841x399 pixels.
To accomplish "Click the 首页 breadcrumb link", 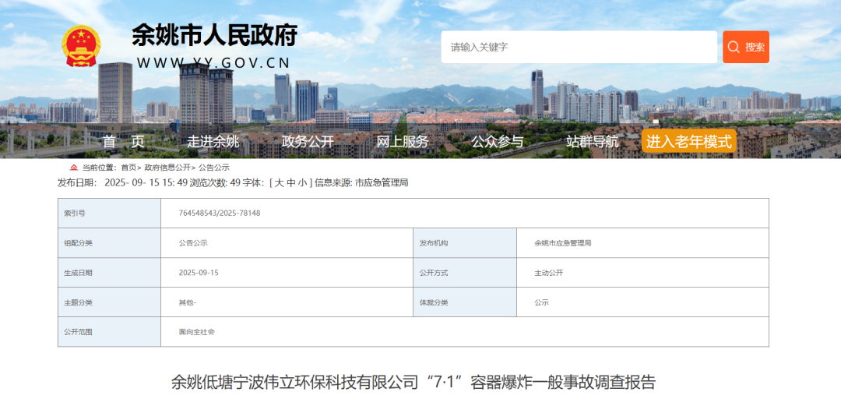I will coord(129,168).
